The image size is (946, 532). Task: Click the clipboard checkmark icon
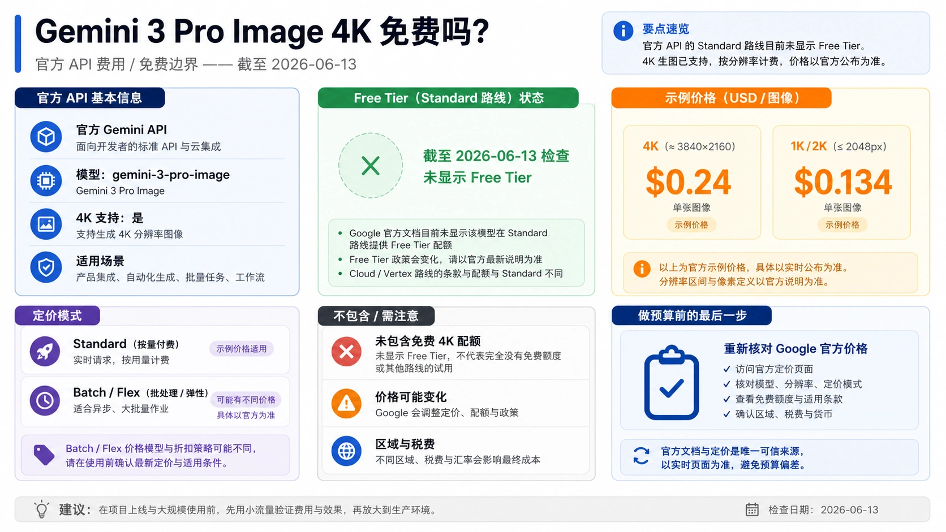[672, 383]
